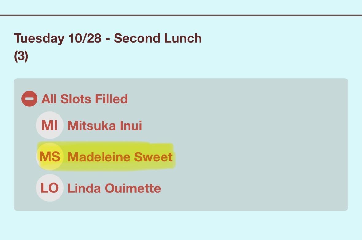Select the MI initials avatar
Viewport: 362px width, 240px height.
(49, 126)
